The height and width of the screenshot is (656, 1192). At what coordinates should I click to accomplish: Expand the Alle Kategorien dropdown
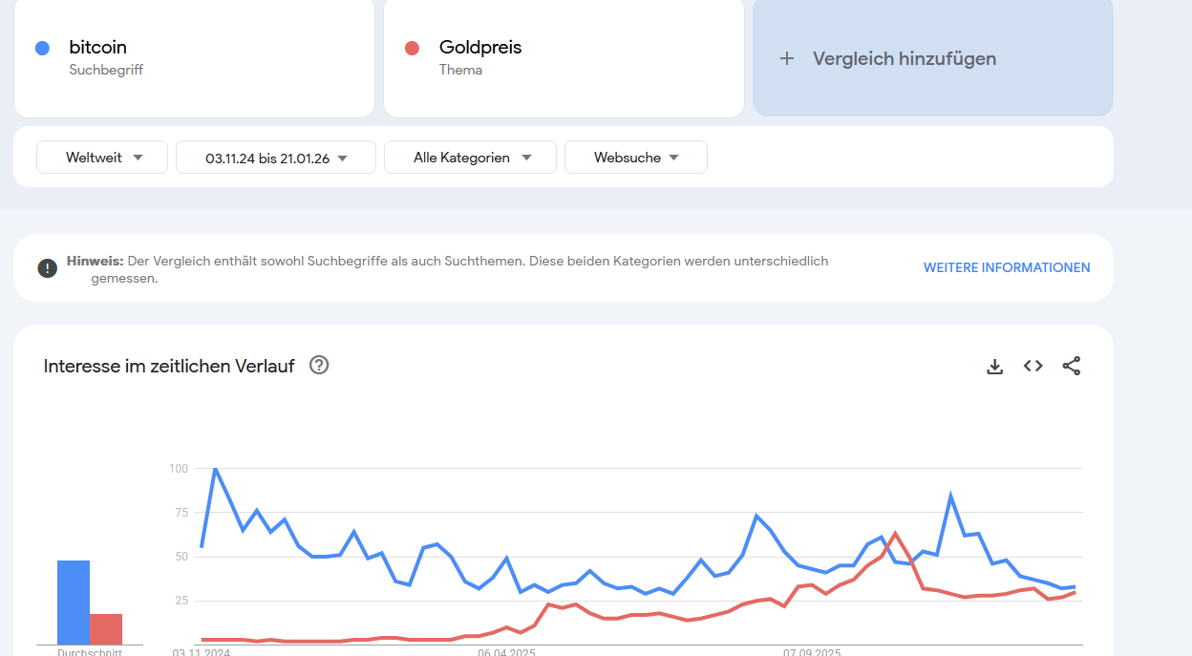pos(470,158)
